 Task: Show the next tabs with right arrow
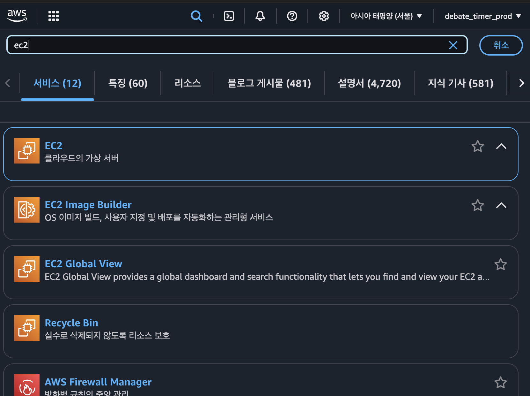point(521,83)
